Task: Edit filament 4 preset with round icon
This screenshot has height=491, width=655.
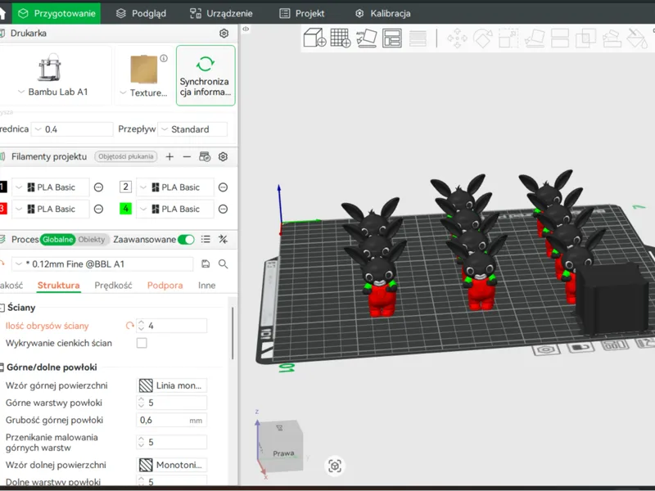Action: coord(223,209)
